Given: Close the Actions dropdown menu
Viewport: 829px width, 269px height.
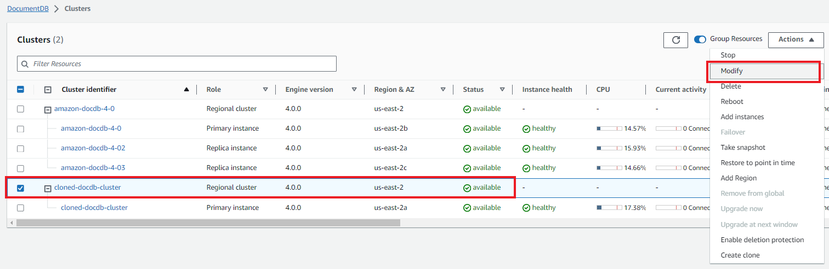Looking at the screenshot, I should click(796, 40).
